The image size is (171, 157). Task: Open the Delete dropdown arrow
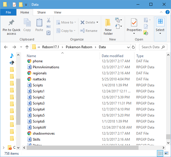[97, 22]
